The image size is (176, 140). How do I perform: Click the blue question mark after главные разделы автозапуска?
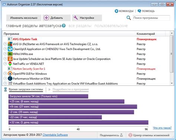pyautogui.click(x=63, y=26)
